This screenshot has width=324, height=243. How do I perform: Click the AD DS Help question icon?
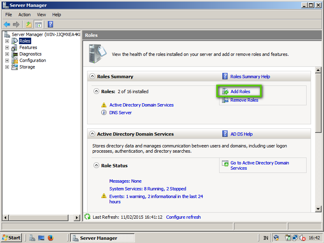(225, 134)
